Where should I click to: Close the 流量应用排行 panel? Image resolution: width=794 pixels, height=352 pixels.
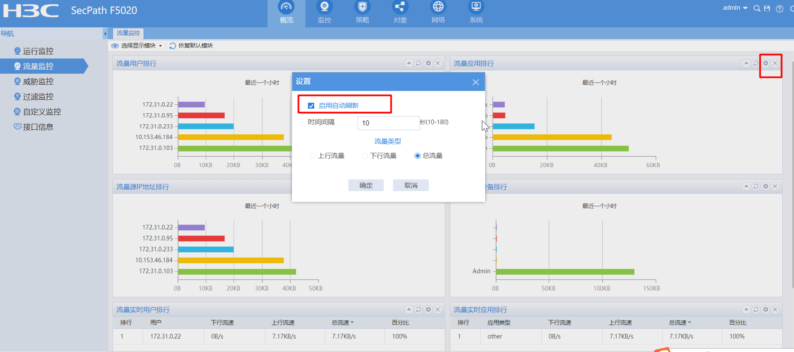775,63
